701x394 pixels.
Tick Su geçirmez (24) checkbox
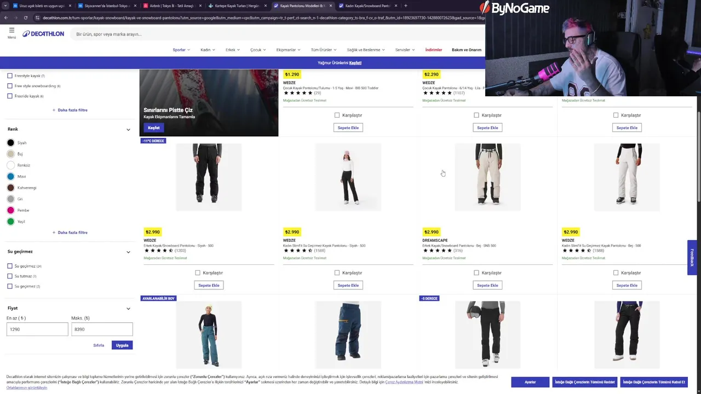[x=10, y=266]
